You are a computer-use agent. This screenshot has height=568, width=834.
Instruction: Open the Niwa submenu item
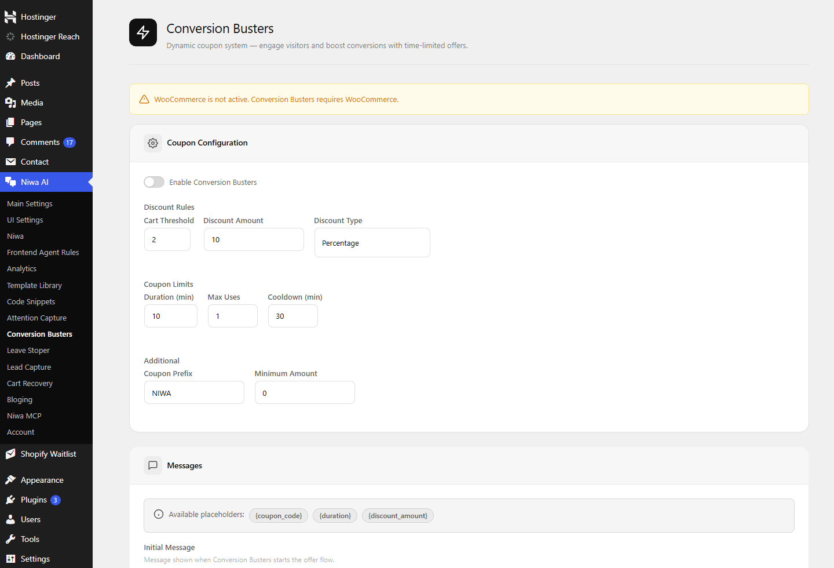pos(15,236)
